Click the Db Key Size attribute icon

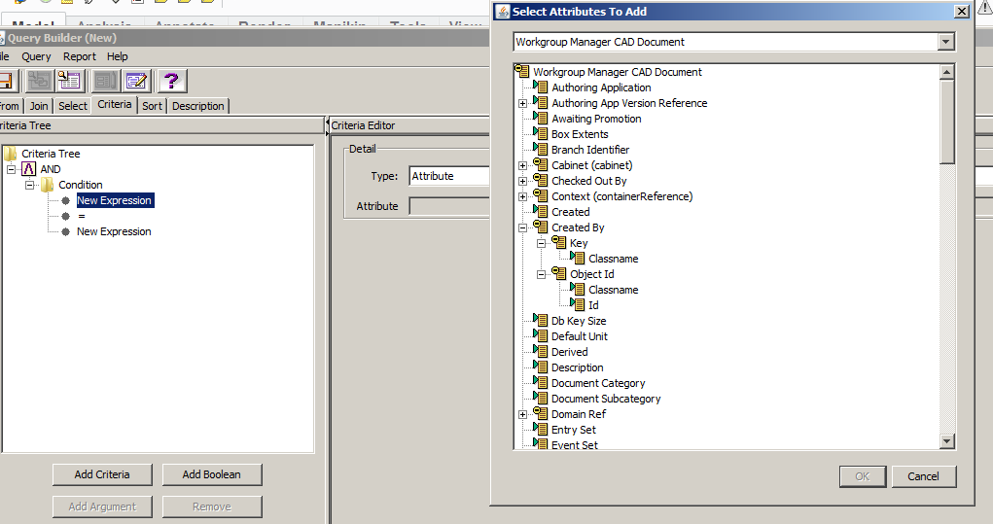click(540, 320)
